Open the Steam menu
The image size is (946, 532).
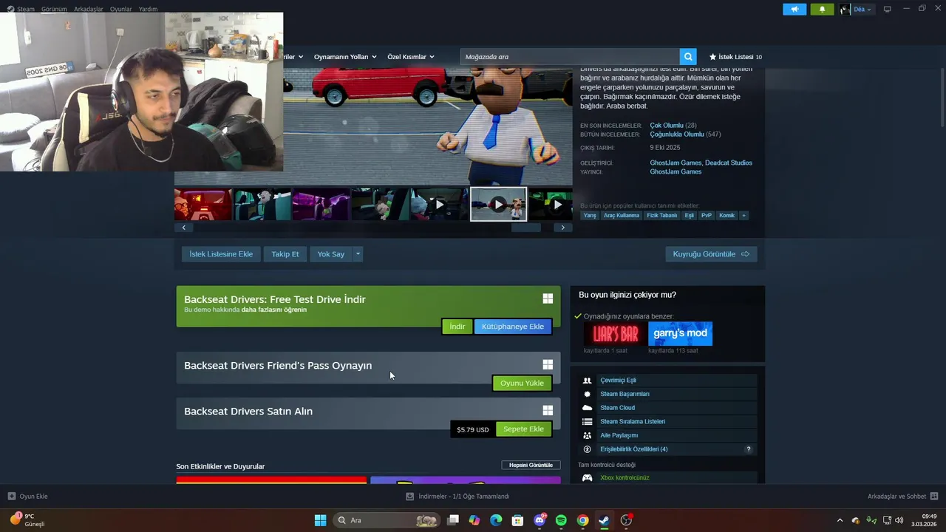(21, 9)
